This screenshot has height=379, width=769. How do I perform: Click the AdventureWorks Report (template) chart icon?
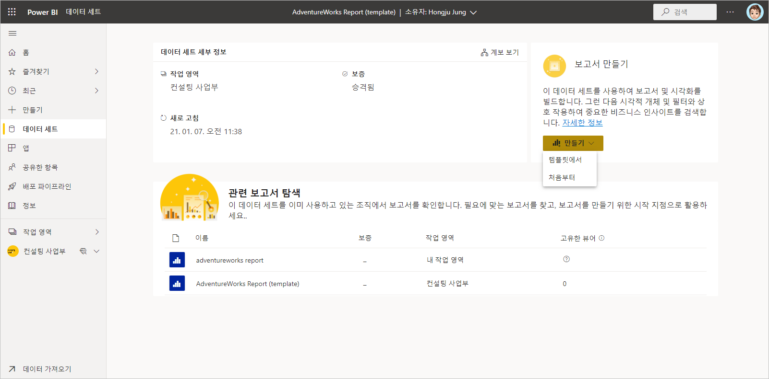[x=177, y=283]
